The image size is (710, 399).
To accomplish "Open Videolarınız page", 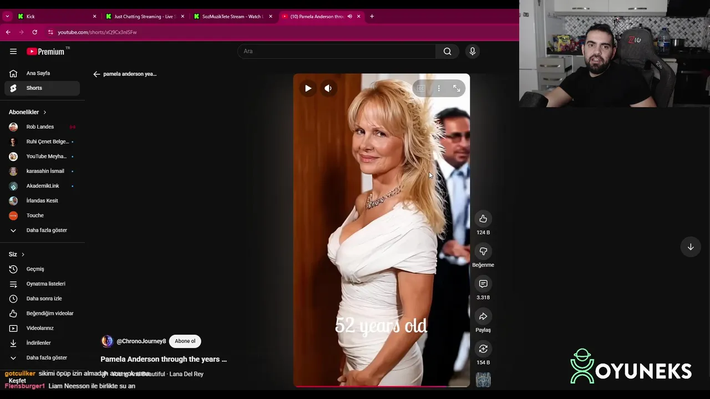I will [x=42, y=328].
